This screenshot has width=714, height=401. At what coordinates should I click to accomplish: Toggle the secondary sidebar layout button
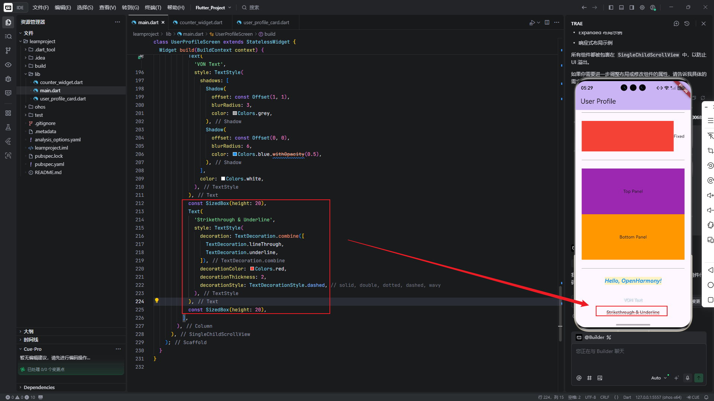pyautogui.click(x=632, y=7)
